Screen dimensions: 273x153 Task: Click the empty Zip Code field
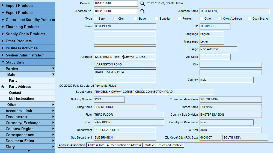[215, 57]
